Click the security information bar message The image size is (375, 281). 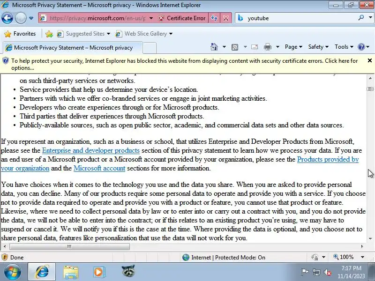pos(184,64)
